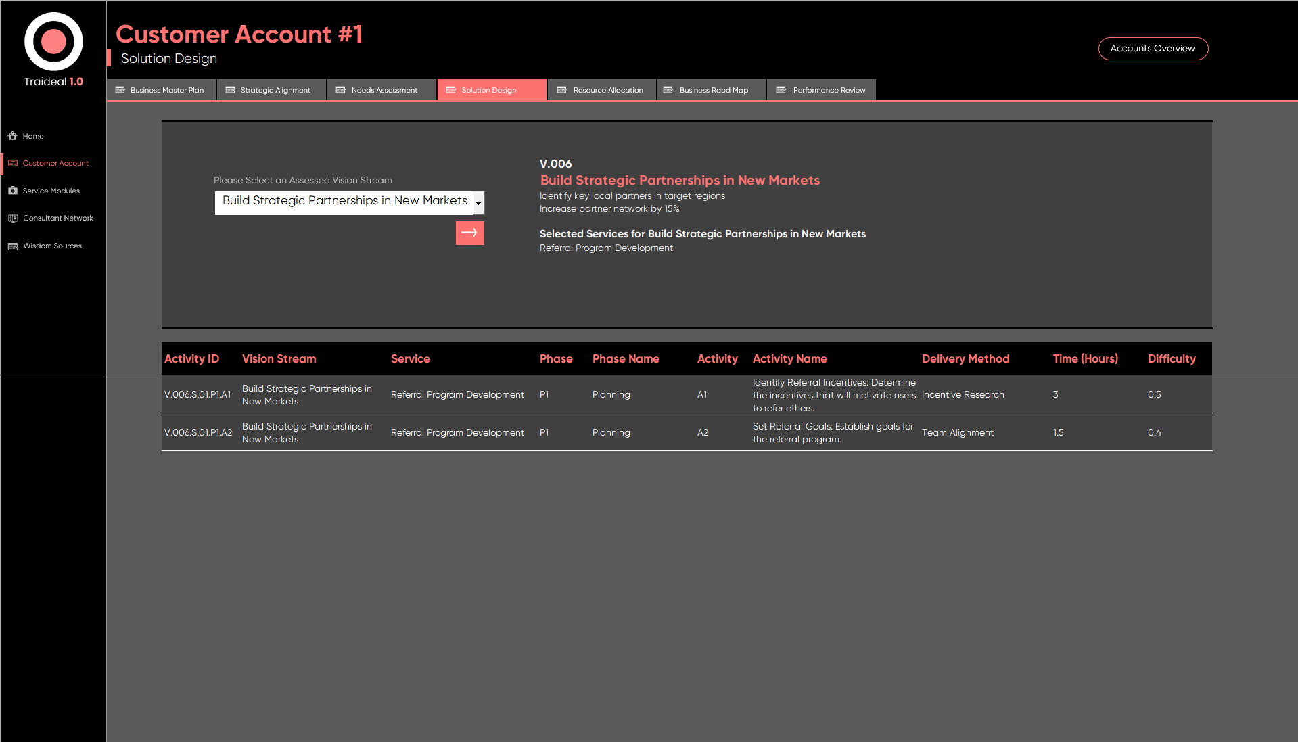
Task: Click the Consultant Network icon
Action: pos(13,218)
